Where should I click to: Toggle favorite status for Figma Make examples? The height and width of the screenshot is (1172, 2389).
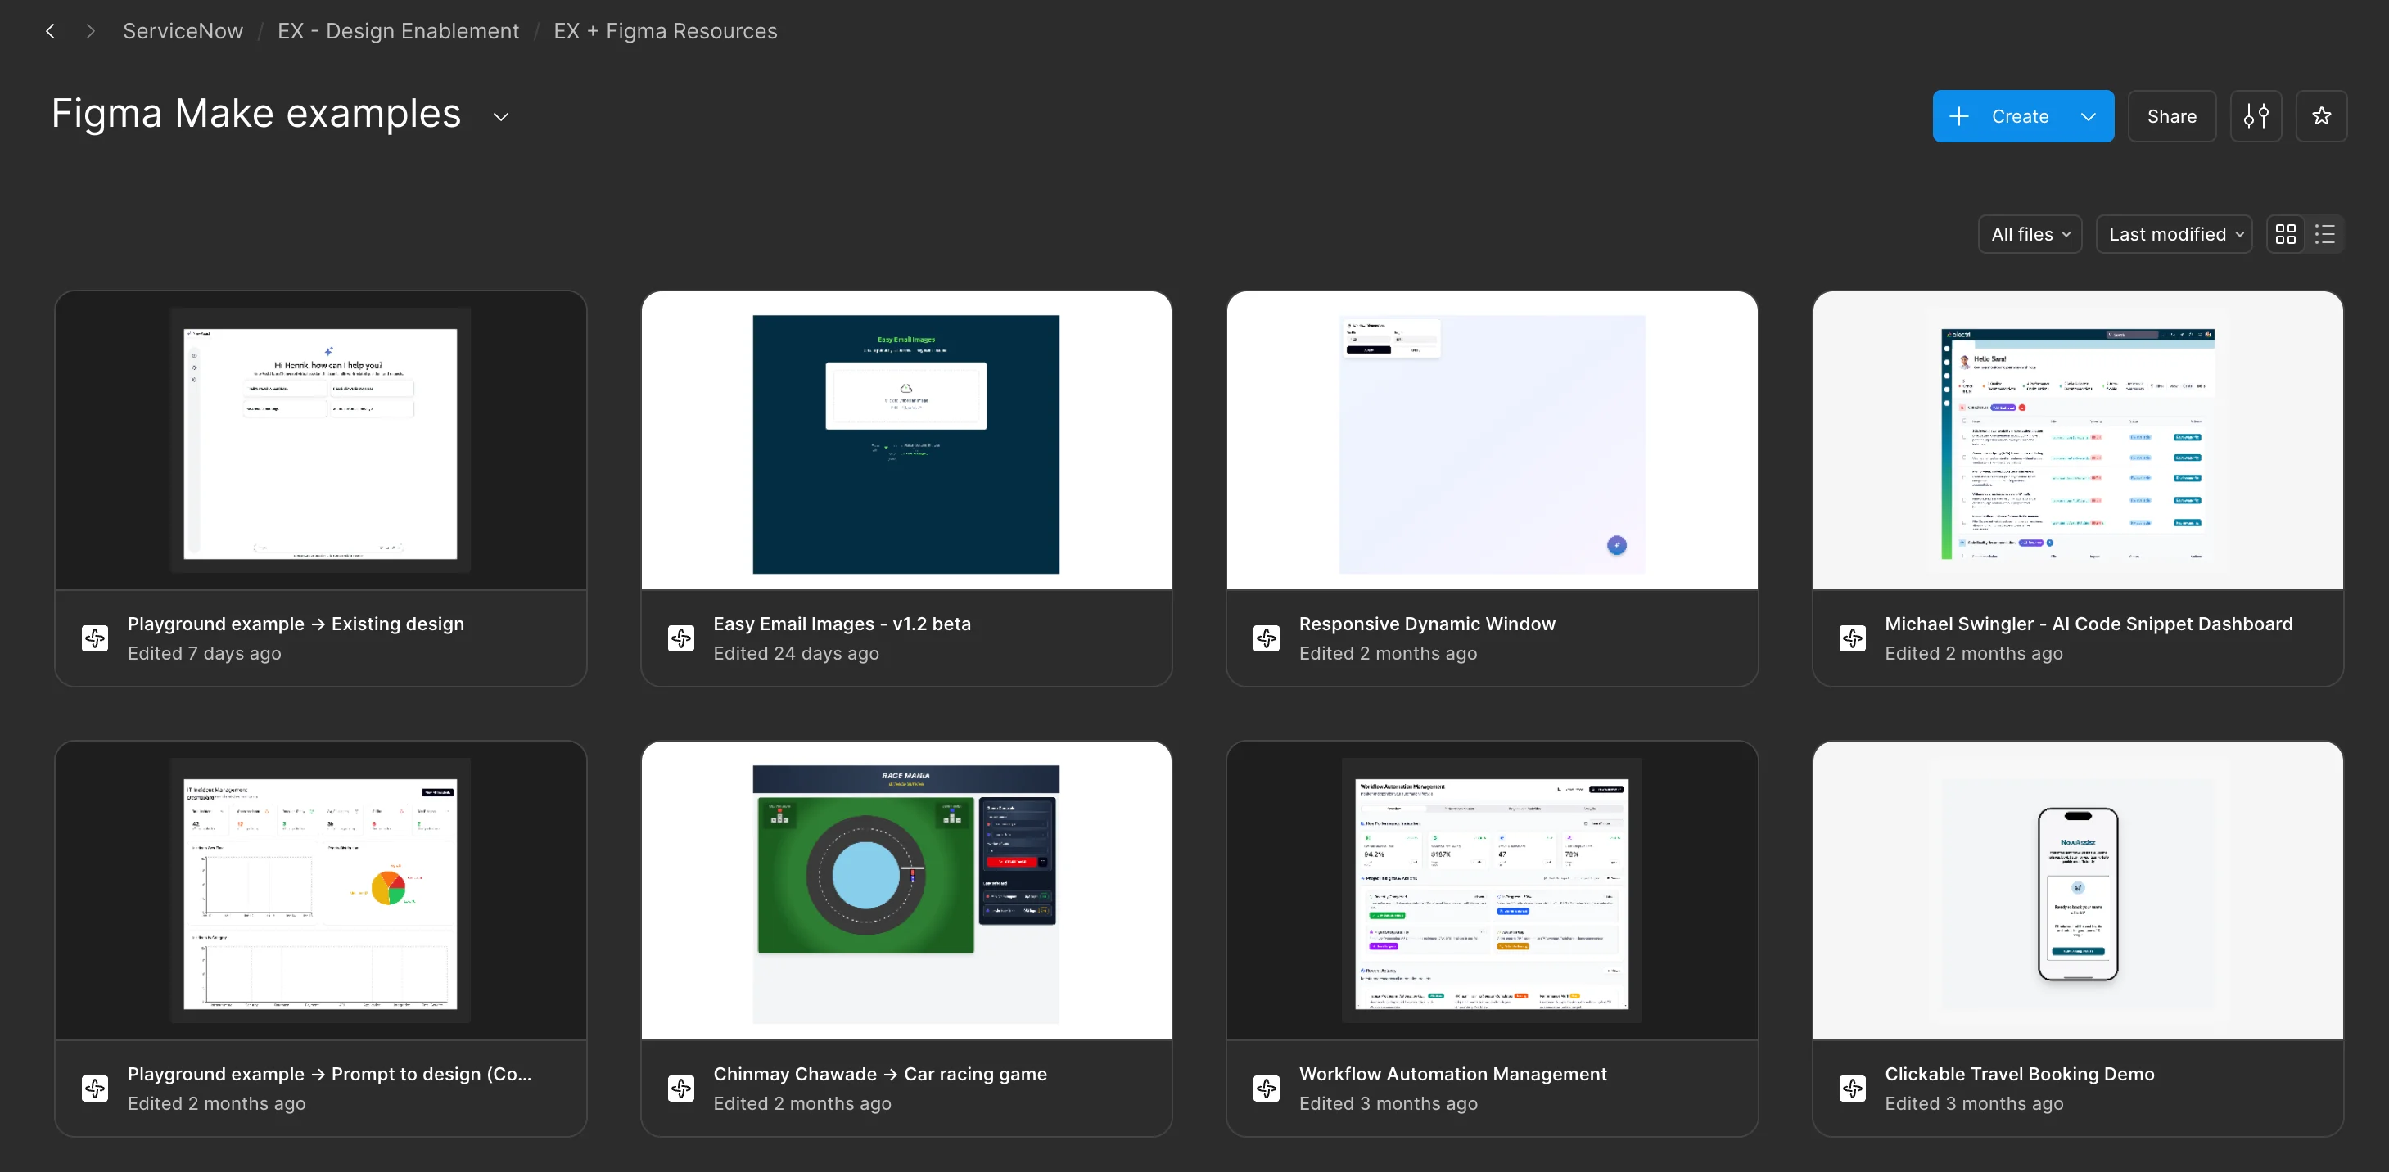[x=2322, y=116]
